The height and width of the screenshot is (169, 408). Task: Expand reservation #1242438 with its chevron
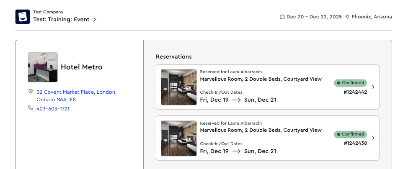(x=373, y=138)
